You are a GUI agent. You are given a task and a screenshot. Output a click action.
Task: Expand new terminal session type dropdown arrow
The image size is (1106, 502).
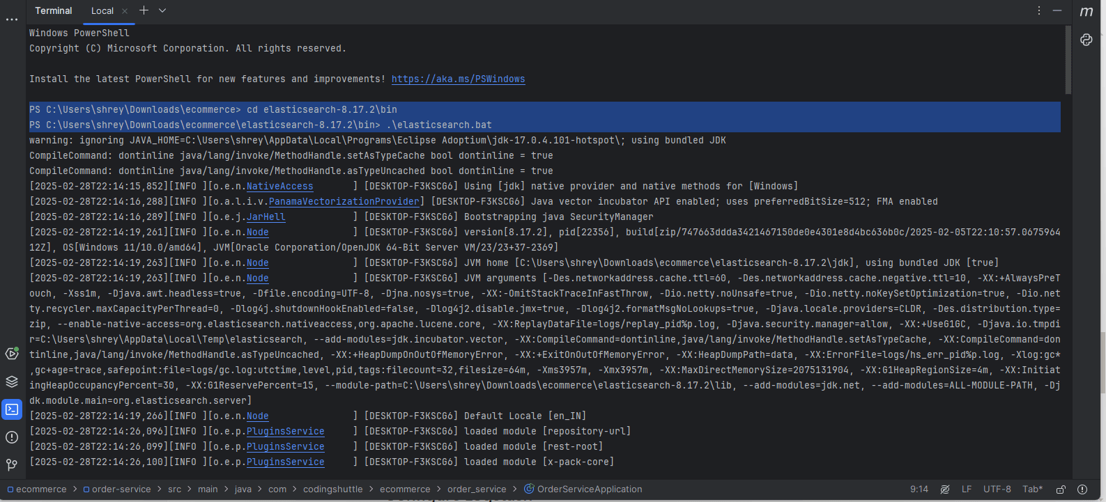click(x=162, y=10)
